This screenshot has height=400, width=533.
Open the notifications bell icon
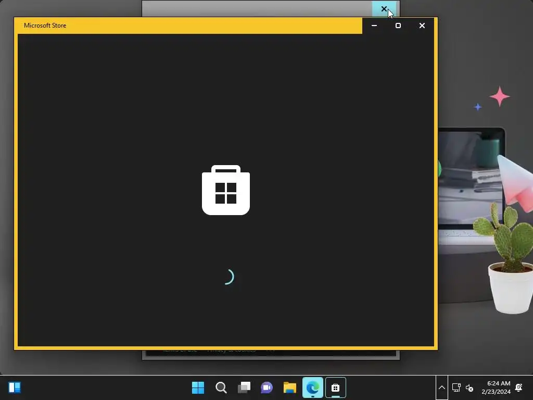[x=519, y=387]
